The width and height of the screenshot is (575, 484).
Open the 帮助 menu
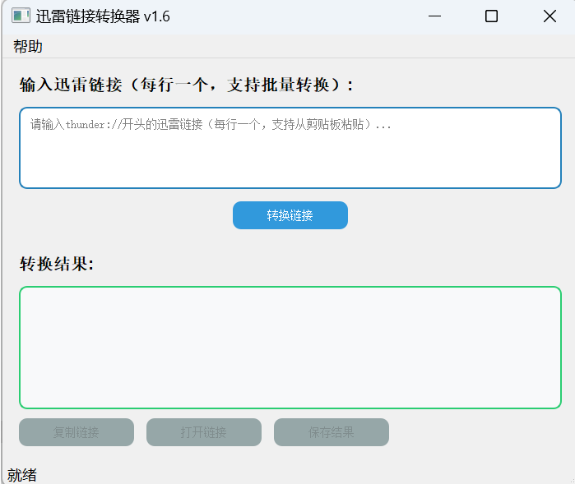click(x=28, y=47)
